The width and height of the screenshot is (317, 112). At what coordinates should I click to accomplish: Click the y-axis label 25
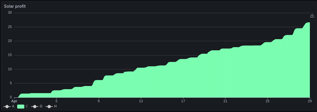pos(10,27)
